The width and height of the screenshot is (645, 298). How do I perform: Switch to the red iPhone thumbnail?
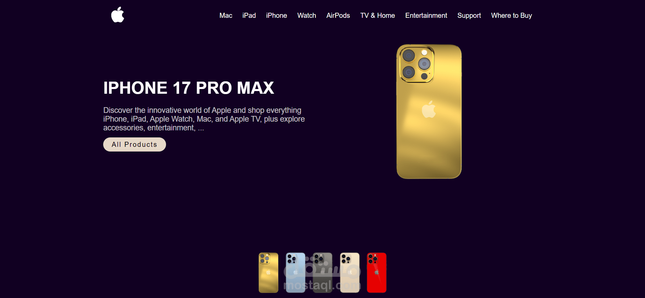pos(377,273)
